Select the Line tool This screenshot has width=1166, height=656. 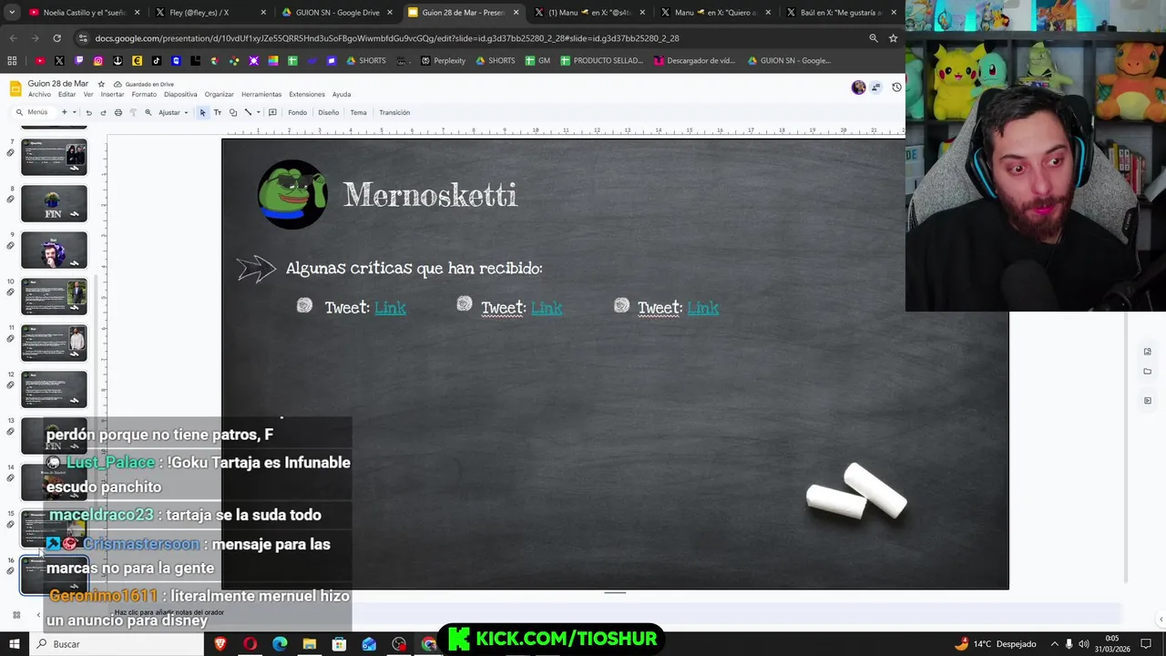click(x=248, y=113)
